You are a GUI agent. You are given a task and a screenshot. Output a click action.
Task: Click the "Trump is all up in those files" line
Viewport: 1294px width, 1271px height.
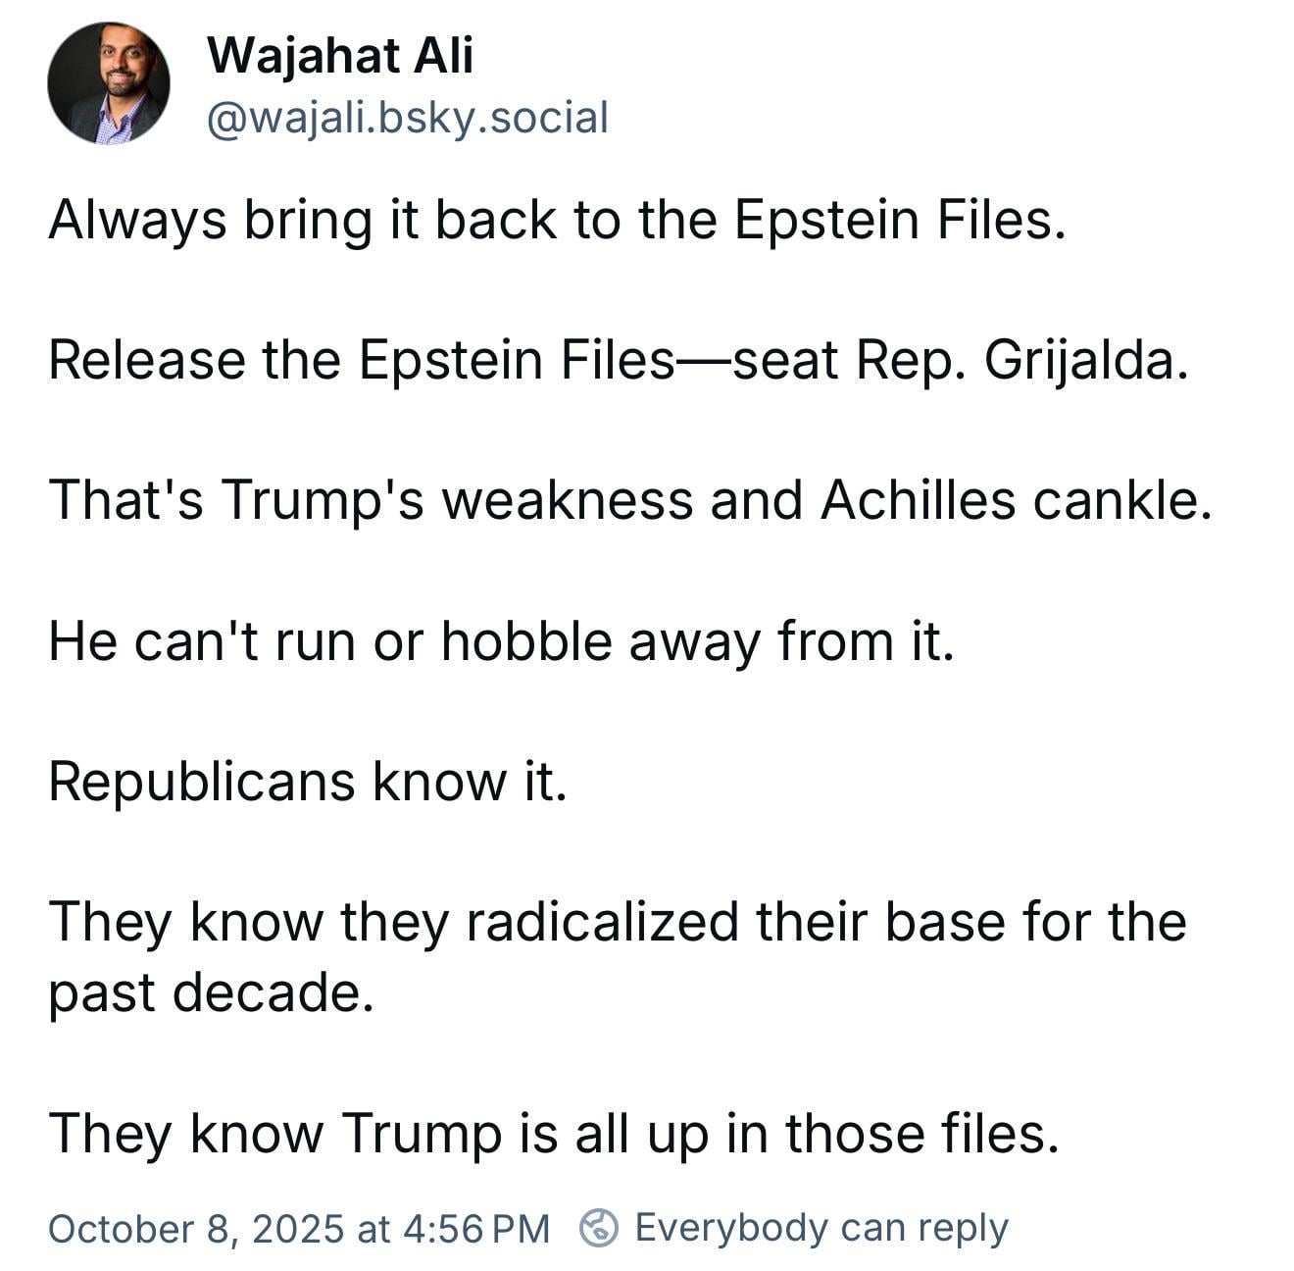point(553,1134)
